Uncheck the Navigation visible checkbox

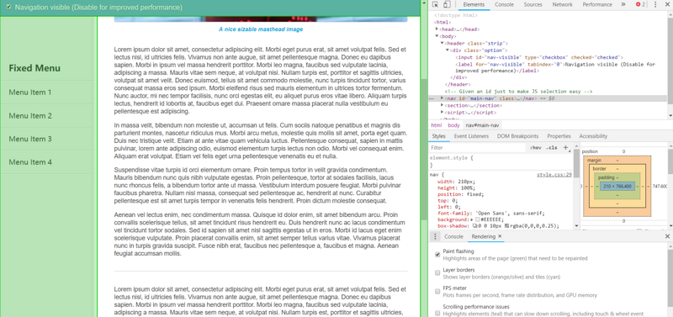[8, 8]
